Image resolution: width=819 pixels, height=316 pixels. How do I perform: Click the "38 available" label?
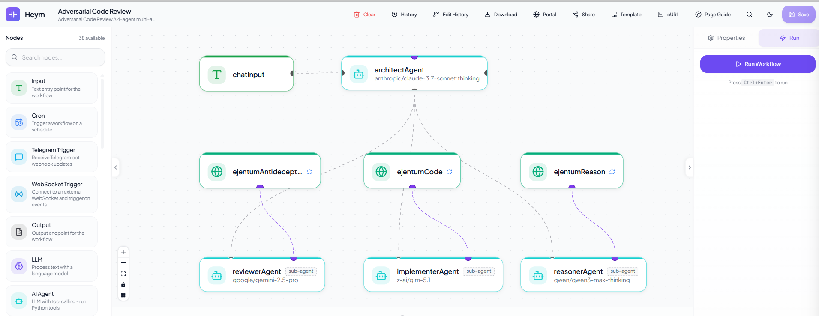click(x=92, y=38)
